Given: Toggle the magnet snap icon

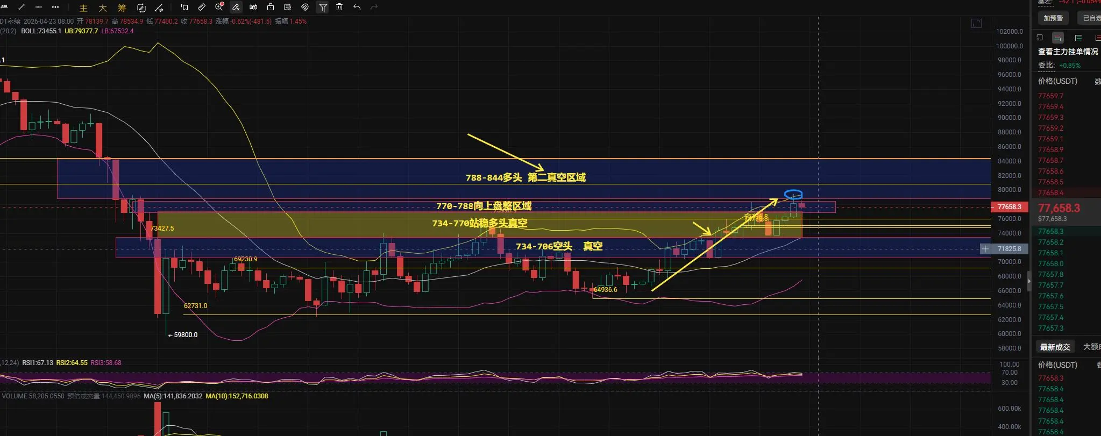Looking at the screenshot, I should click(305, 7).
